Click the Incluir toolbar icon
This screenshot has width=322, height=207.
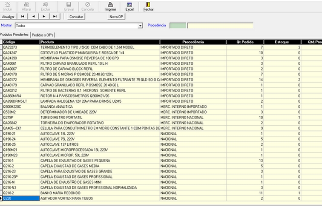pos(8,6)
